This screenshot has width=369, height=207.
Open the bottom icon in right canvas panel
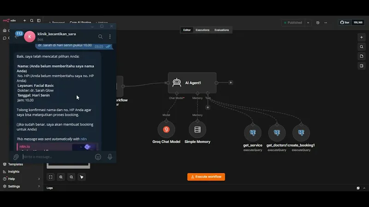(362, 66)
